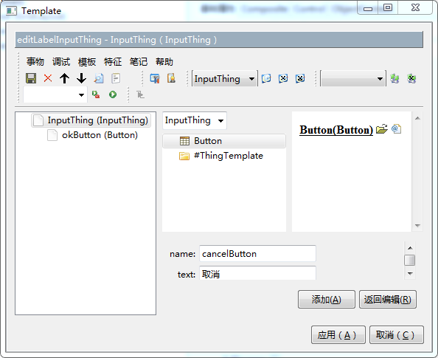Viewport: 438px width, 358px height.
Task: Open the 模板 menu
Action: [87, 61]
